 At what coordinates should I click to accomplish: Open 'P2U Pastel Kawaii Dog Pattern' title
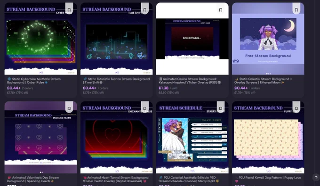click(268, 179)
